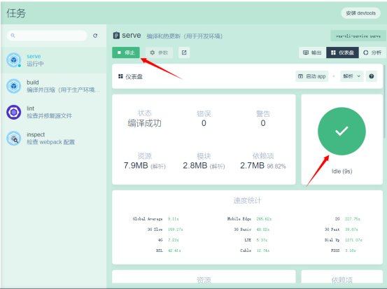
Task: Select the inspect task icon
Action: (x=14, y=139)
